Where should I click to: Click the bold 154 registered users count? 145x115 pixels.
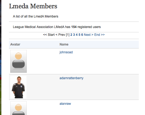click(74, 27)
